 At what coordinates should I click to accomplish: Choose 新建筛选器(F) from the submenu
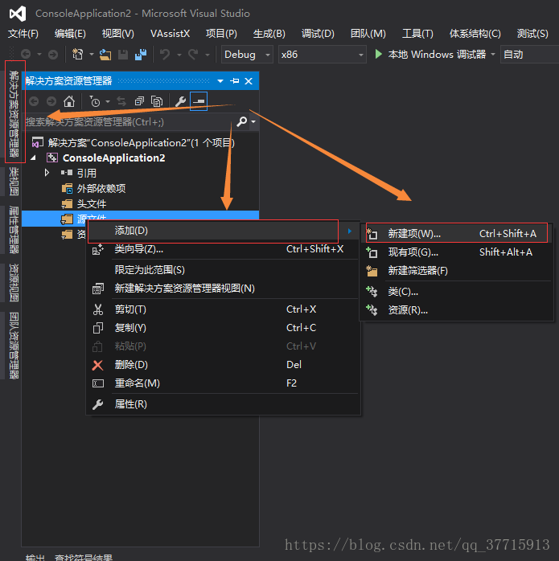pos(457,271)
